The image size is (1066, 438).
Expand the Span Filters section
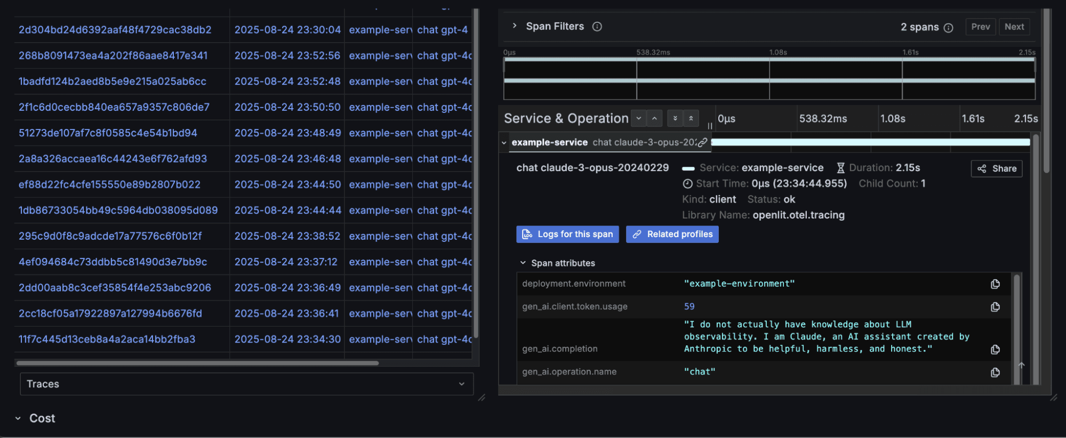pyautogui.click(x=515, y=26)
